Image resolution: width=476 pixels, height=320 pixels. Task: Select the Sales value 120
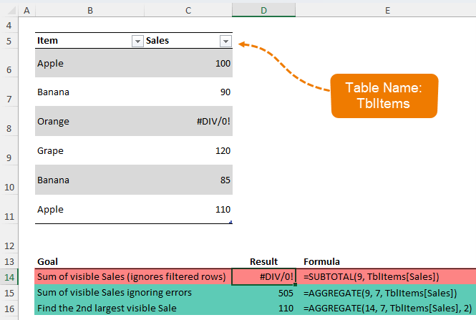(x=188, y=150)
